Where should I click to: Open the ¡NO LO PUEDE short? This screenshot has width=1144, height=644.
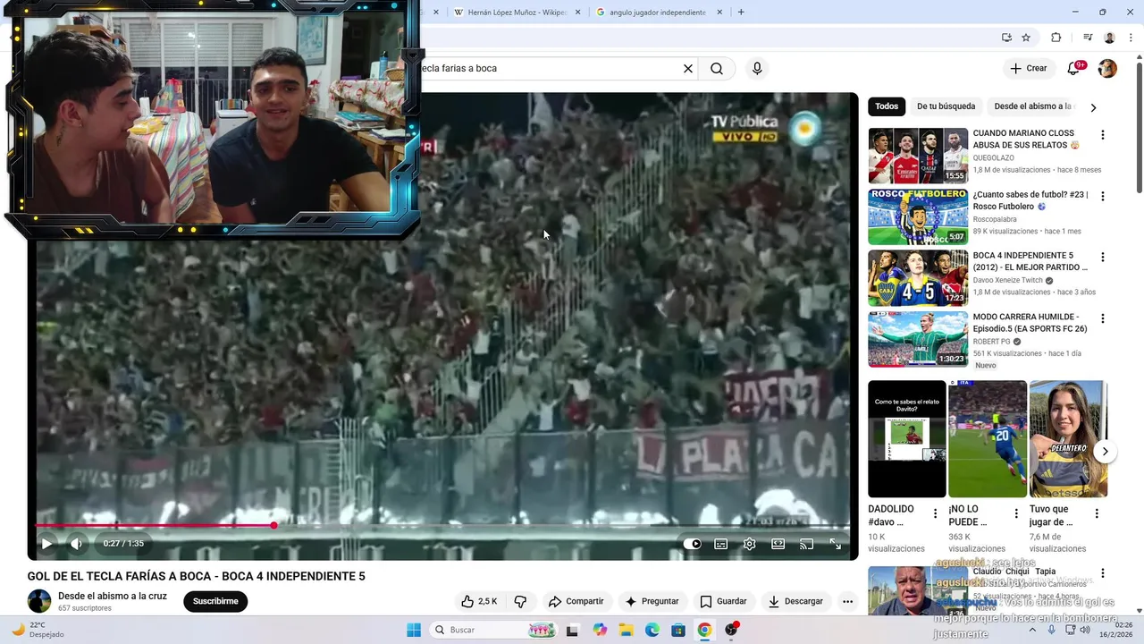(988, 439)
